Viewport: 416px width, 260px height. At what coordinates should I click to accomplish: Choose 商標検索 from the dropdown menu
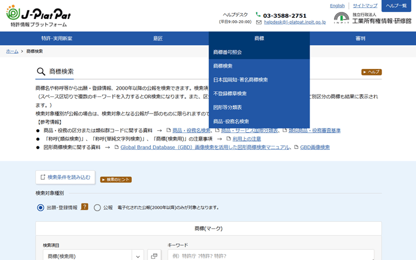tap(259, 66)
